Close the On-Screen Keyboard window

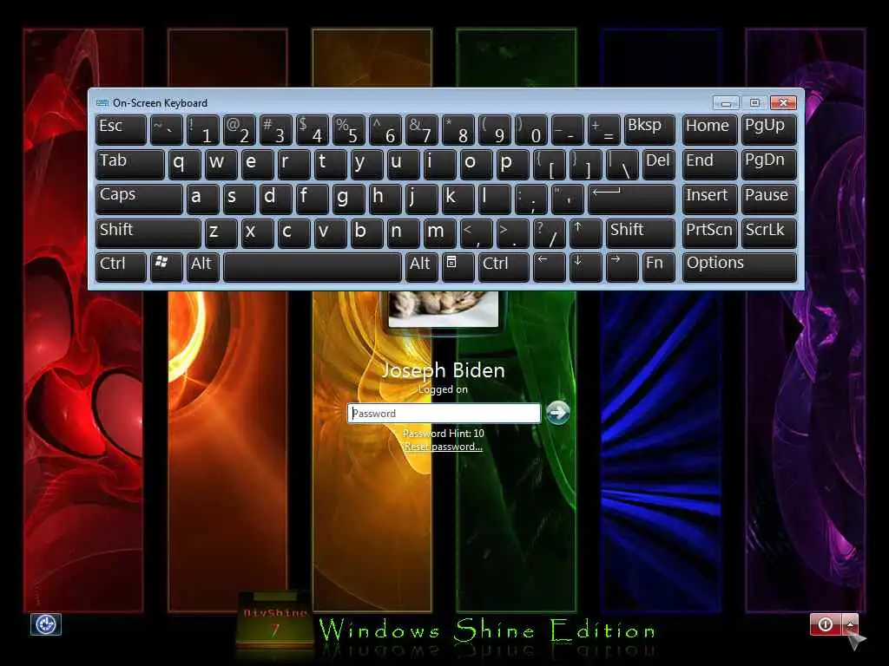pyautogui.click(x=783, y=102)
